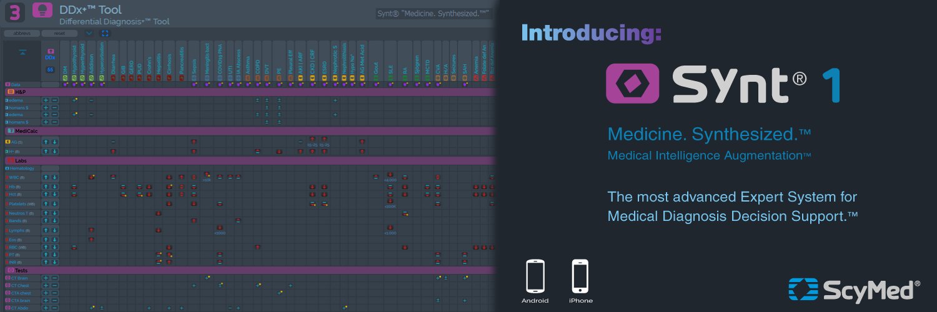Click the abbrevs button

22,33
